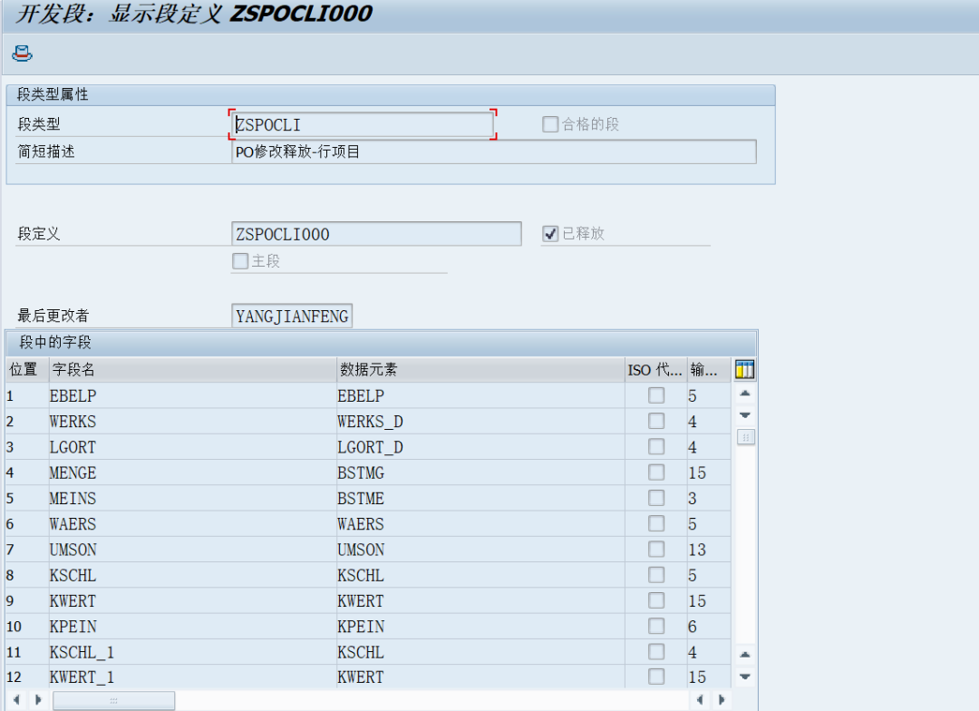Image resolution: width=979 pixels, height=711 pixels.
Task: Click length value 3 in MEINS row
Action: pos(709,498)
